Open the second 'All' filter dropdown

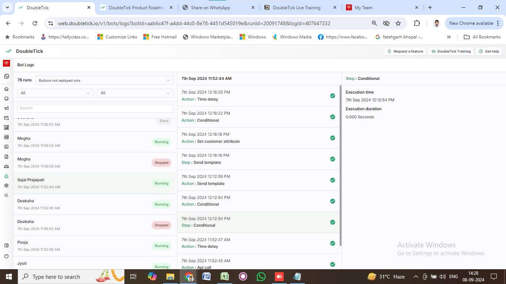(135, 93)
